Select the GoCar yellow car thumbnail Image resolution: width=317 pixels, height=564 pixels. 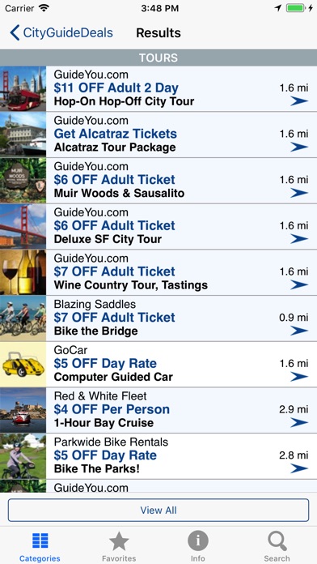click(23, 365)
